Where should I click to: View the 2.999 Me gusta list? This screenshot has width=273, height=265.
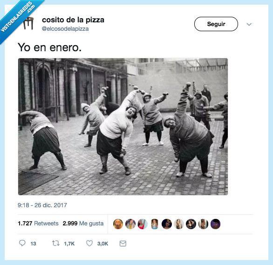83,223
